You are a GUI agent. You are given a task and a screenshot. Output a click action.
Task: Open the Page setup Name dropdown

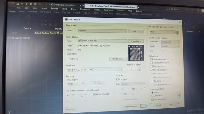click(103, 31)
